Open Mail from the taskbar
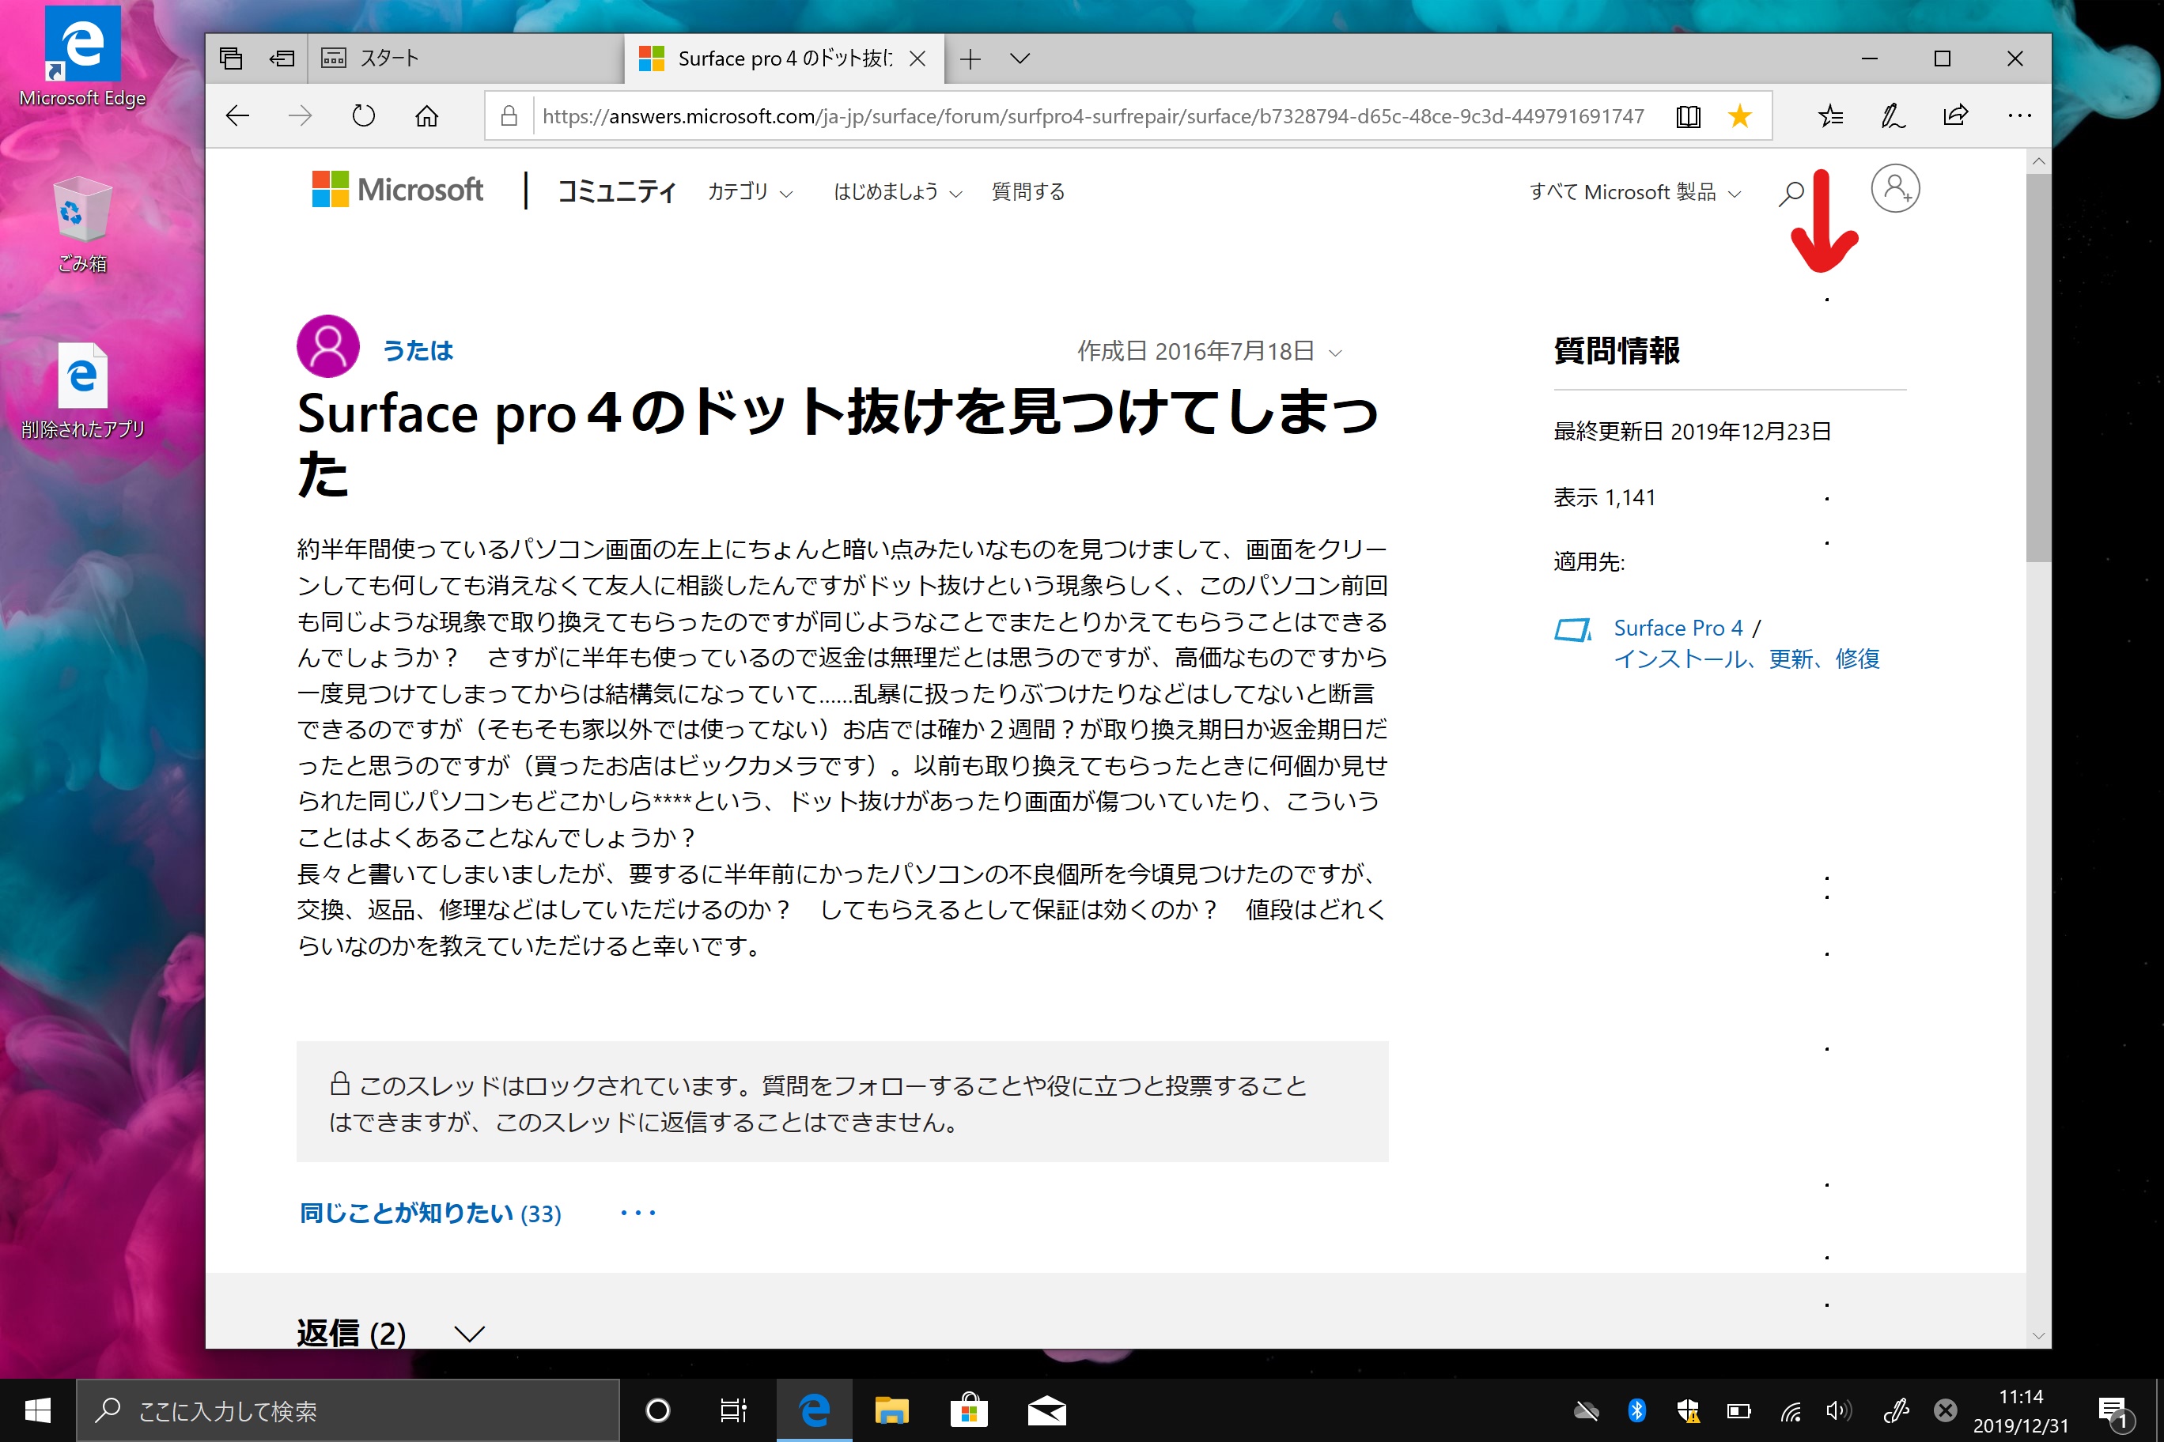The image size is (2164, 1442). 1046,1410
